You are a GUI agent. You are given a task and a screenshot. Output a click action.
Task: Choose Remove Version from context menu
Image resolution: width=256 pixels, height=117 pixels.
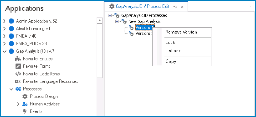(181, 32)
